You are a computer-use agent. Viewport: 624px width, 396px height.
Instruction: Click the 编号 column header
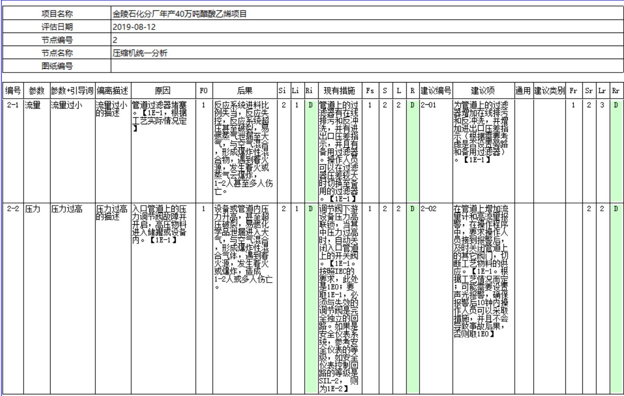(x=13, y=90)
